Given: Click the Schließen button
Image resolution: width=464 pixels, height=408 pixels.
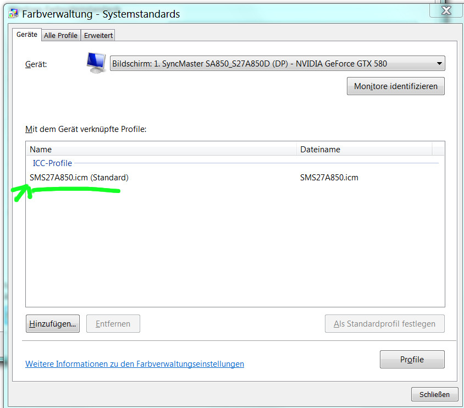Looking at the screenshot, I should (x=434, y=394).
